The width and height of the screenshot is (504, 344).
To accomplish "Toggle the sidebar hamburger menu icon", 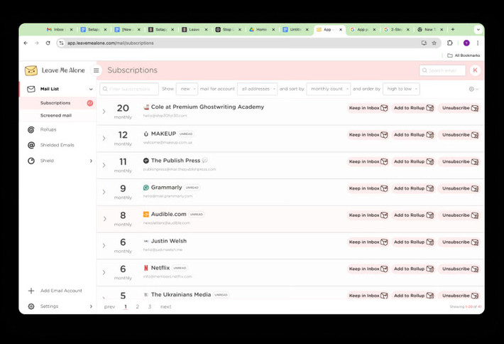I will [x=96, y=70].
